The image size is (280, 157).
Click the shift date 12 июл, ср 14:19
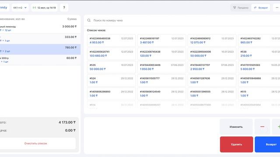[x=44, y=8]
